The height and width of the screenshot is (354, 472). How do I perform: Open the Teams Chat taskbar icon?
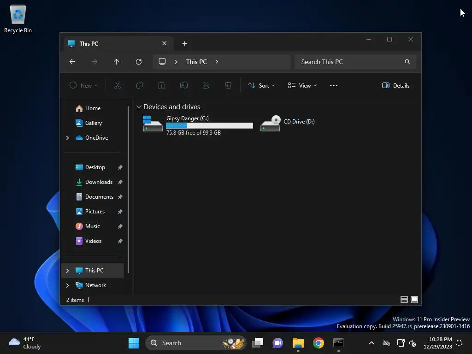pos(277,343)
